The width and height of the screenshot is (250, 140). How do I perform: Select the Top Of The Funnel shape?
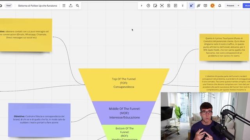click(124, 85)
